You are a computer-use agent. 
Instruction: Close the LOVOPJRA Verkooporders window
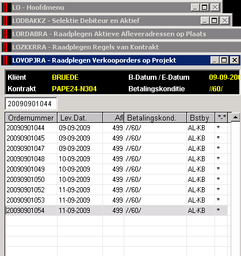click(x=234, y=60)
